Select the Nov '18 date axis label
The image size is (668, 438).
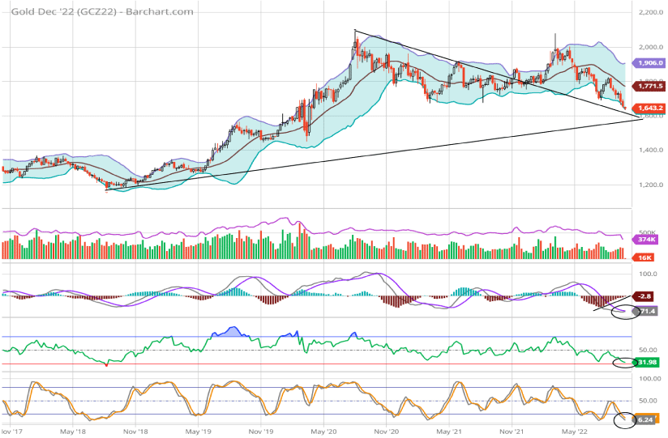(x=135, y=433)
